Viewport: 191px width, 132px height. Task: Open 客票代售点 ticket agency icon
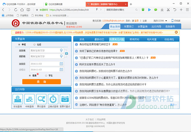65,99
